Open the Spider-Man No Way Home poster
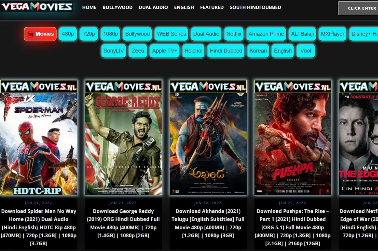Image resolution: width=378 pixels, height=251 pixels. pos(39,138)
